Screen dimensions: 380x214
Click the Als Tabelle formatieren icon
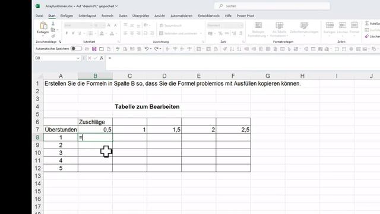pos(280,25)
